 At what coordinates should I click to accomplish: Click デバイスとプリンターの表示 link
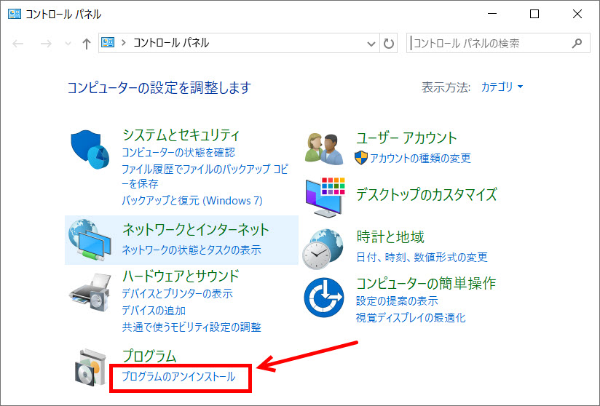click(x=177, y=294)
